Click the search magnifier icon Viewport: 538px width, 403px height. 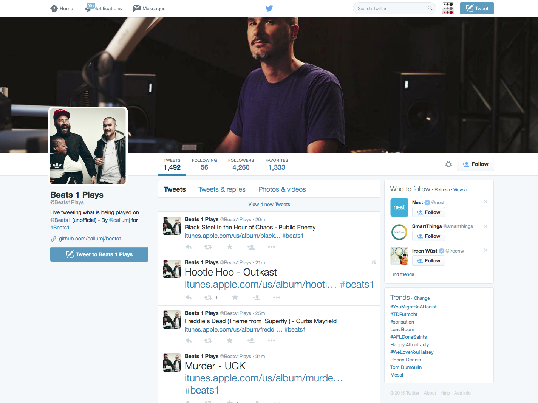pos(430,8)
